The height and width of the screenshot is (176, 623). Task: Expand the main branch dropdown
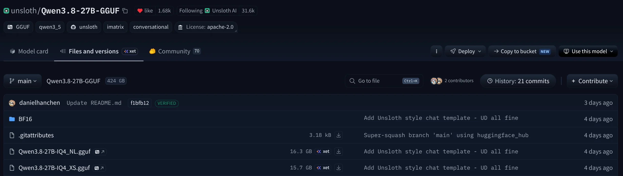click(x=23, y=81)
